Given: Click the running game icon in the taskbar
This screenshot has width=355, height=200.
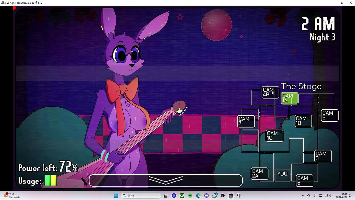Looking at the screenshot, I should coord(231,196).
